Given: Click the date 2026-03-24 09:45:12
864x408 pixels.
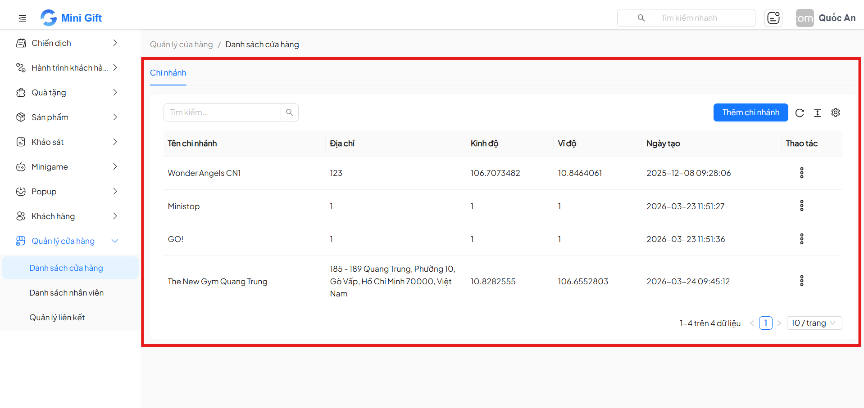Looking at the screenshot, I should 688,282.
